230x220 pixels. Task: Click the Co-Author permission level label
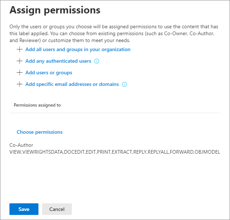(21, 145)
